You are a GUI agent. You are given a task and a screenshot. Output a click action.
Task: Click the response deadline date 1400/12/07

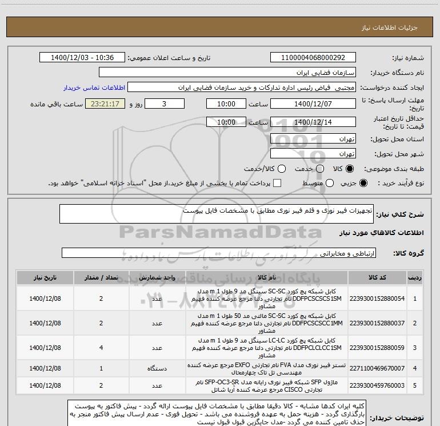point(313,104)
